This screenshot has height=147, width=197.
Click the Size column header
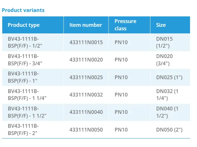[x=161, y=25]
